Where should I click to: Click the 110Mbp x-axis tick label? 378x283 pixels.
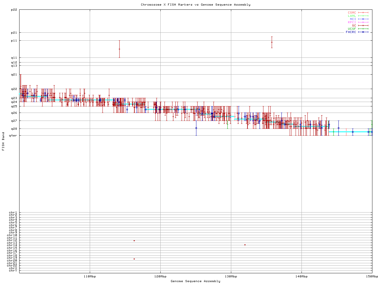(x=90, y=277)
